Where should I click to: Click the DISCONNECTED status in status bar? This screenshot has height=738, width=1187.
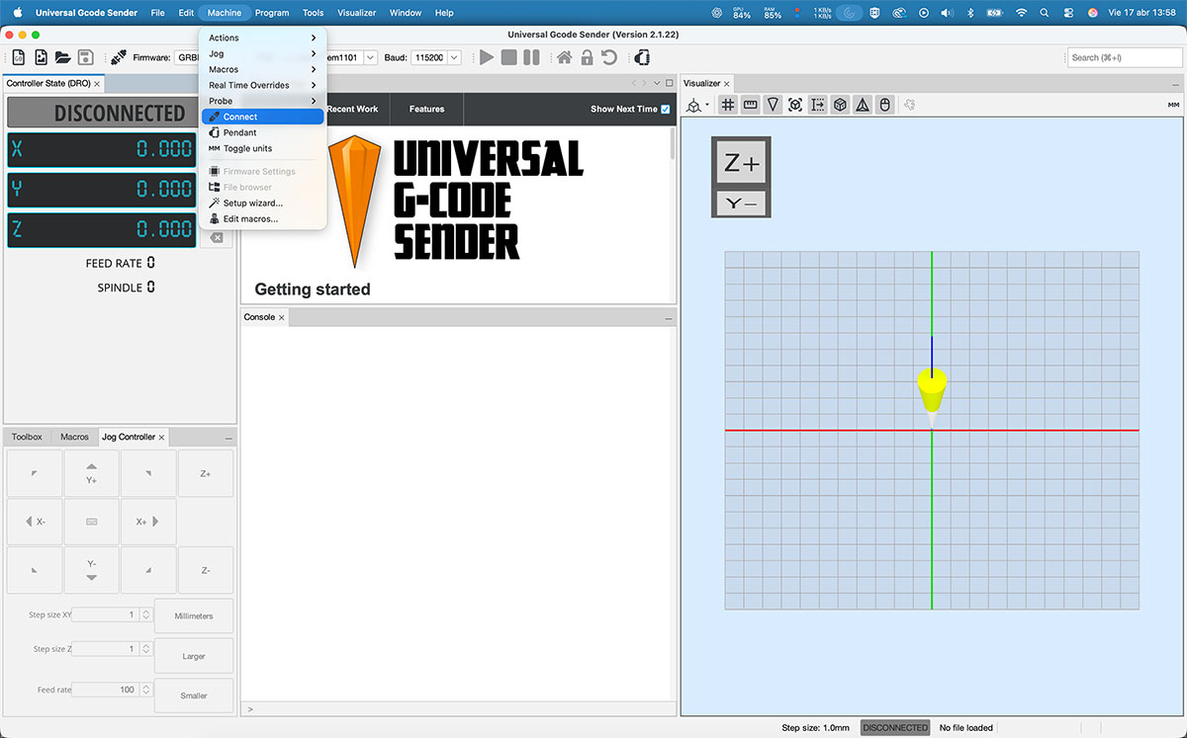click(895, 728)
